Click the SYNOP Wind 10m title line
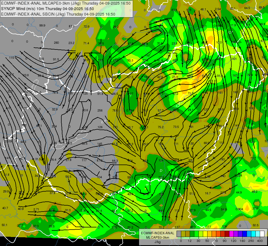Screen dimensions: 268x246 click(x=47, y=9)
